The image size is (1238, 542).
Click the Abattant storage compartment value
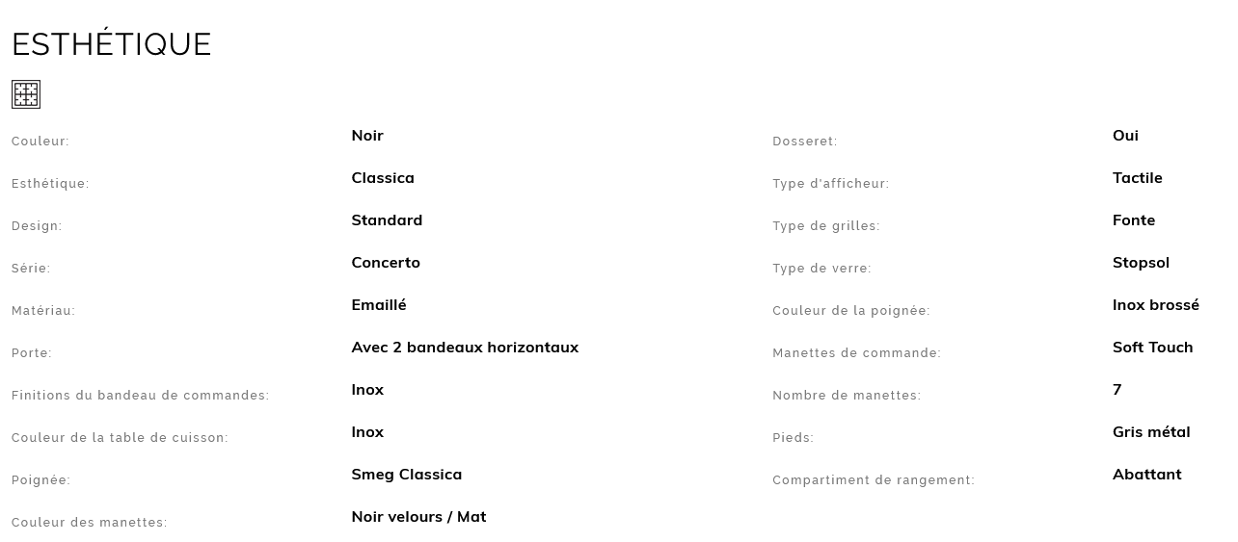point(1147,475)
